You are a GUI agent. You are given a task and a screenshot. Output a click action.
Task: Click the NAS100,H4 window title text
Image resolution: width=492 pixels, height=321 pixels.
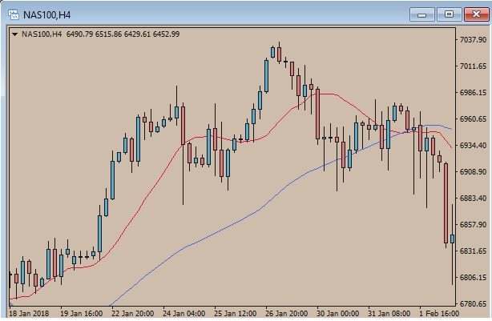point(47,14)
